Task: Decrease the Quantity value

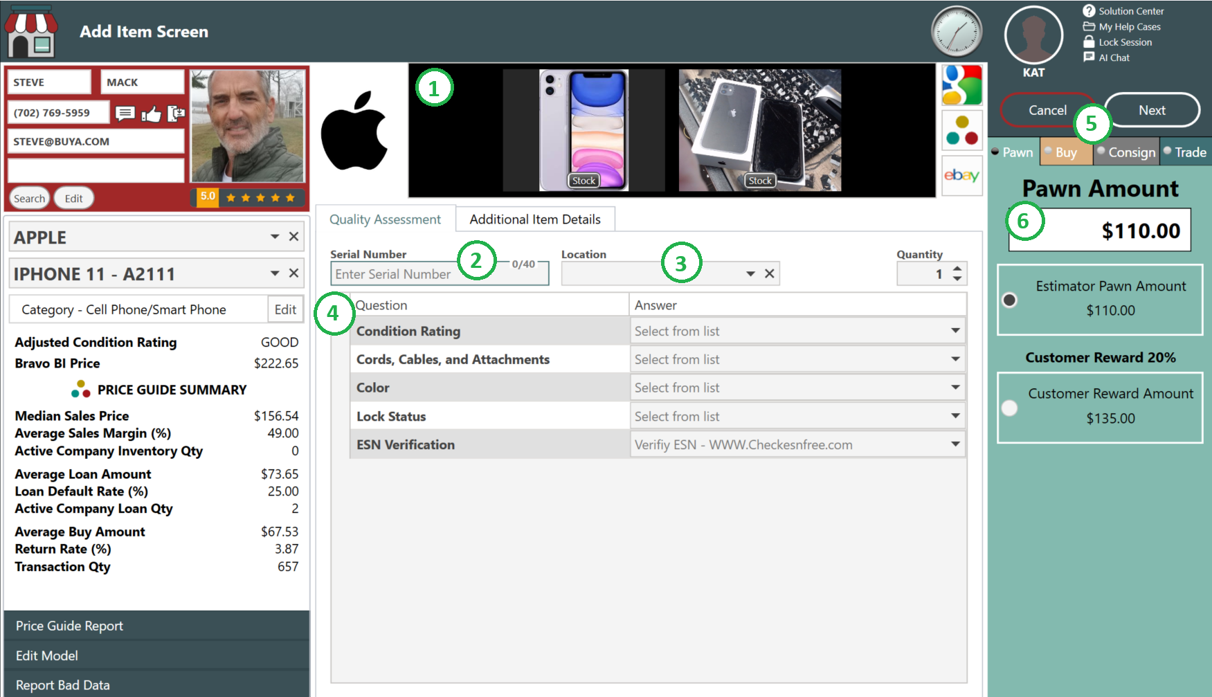Action: [957, 279]
